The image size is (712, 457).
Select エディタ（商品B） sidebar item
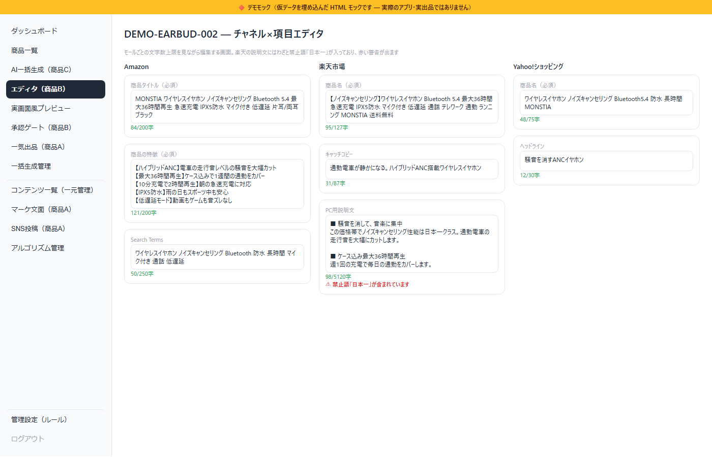point(55,89)
